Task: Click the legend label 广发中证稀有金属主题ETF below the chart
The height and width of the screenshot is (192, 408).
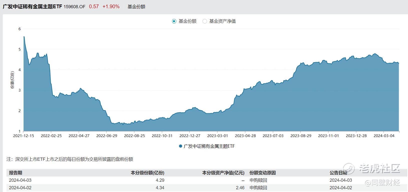Action: 209,146
